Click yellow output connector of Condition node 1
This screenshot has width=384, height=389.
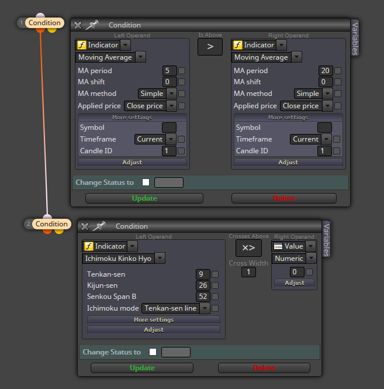[52, 30]
